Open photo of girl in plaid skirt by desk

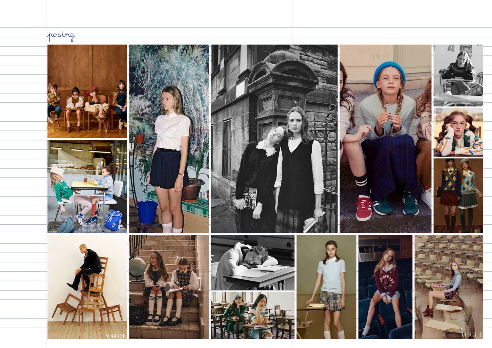point(326,287)
